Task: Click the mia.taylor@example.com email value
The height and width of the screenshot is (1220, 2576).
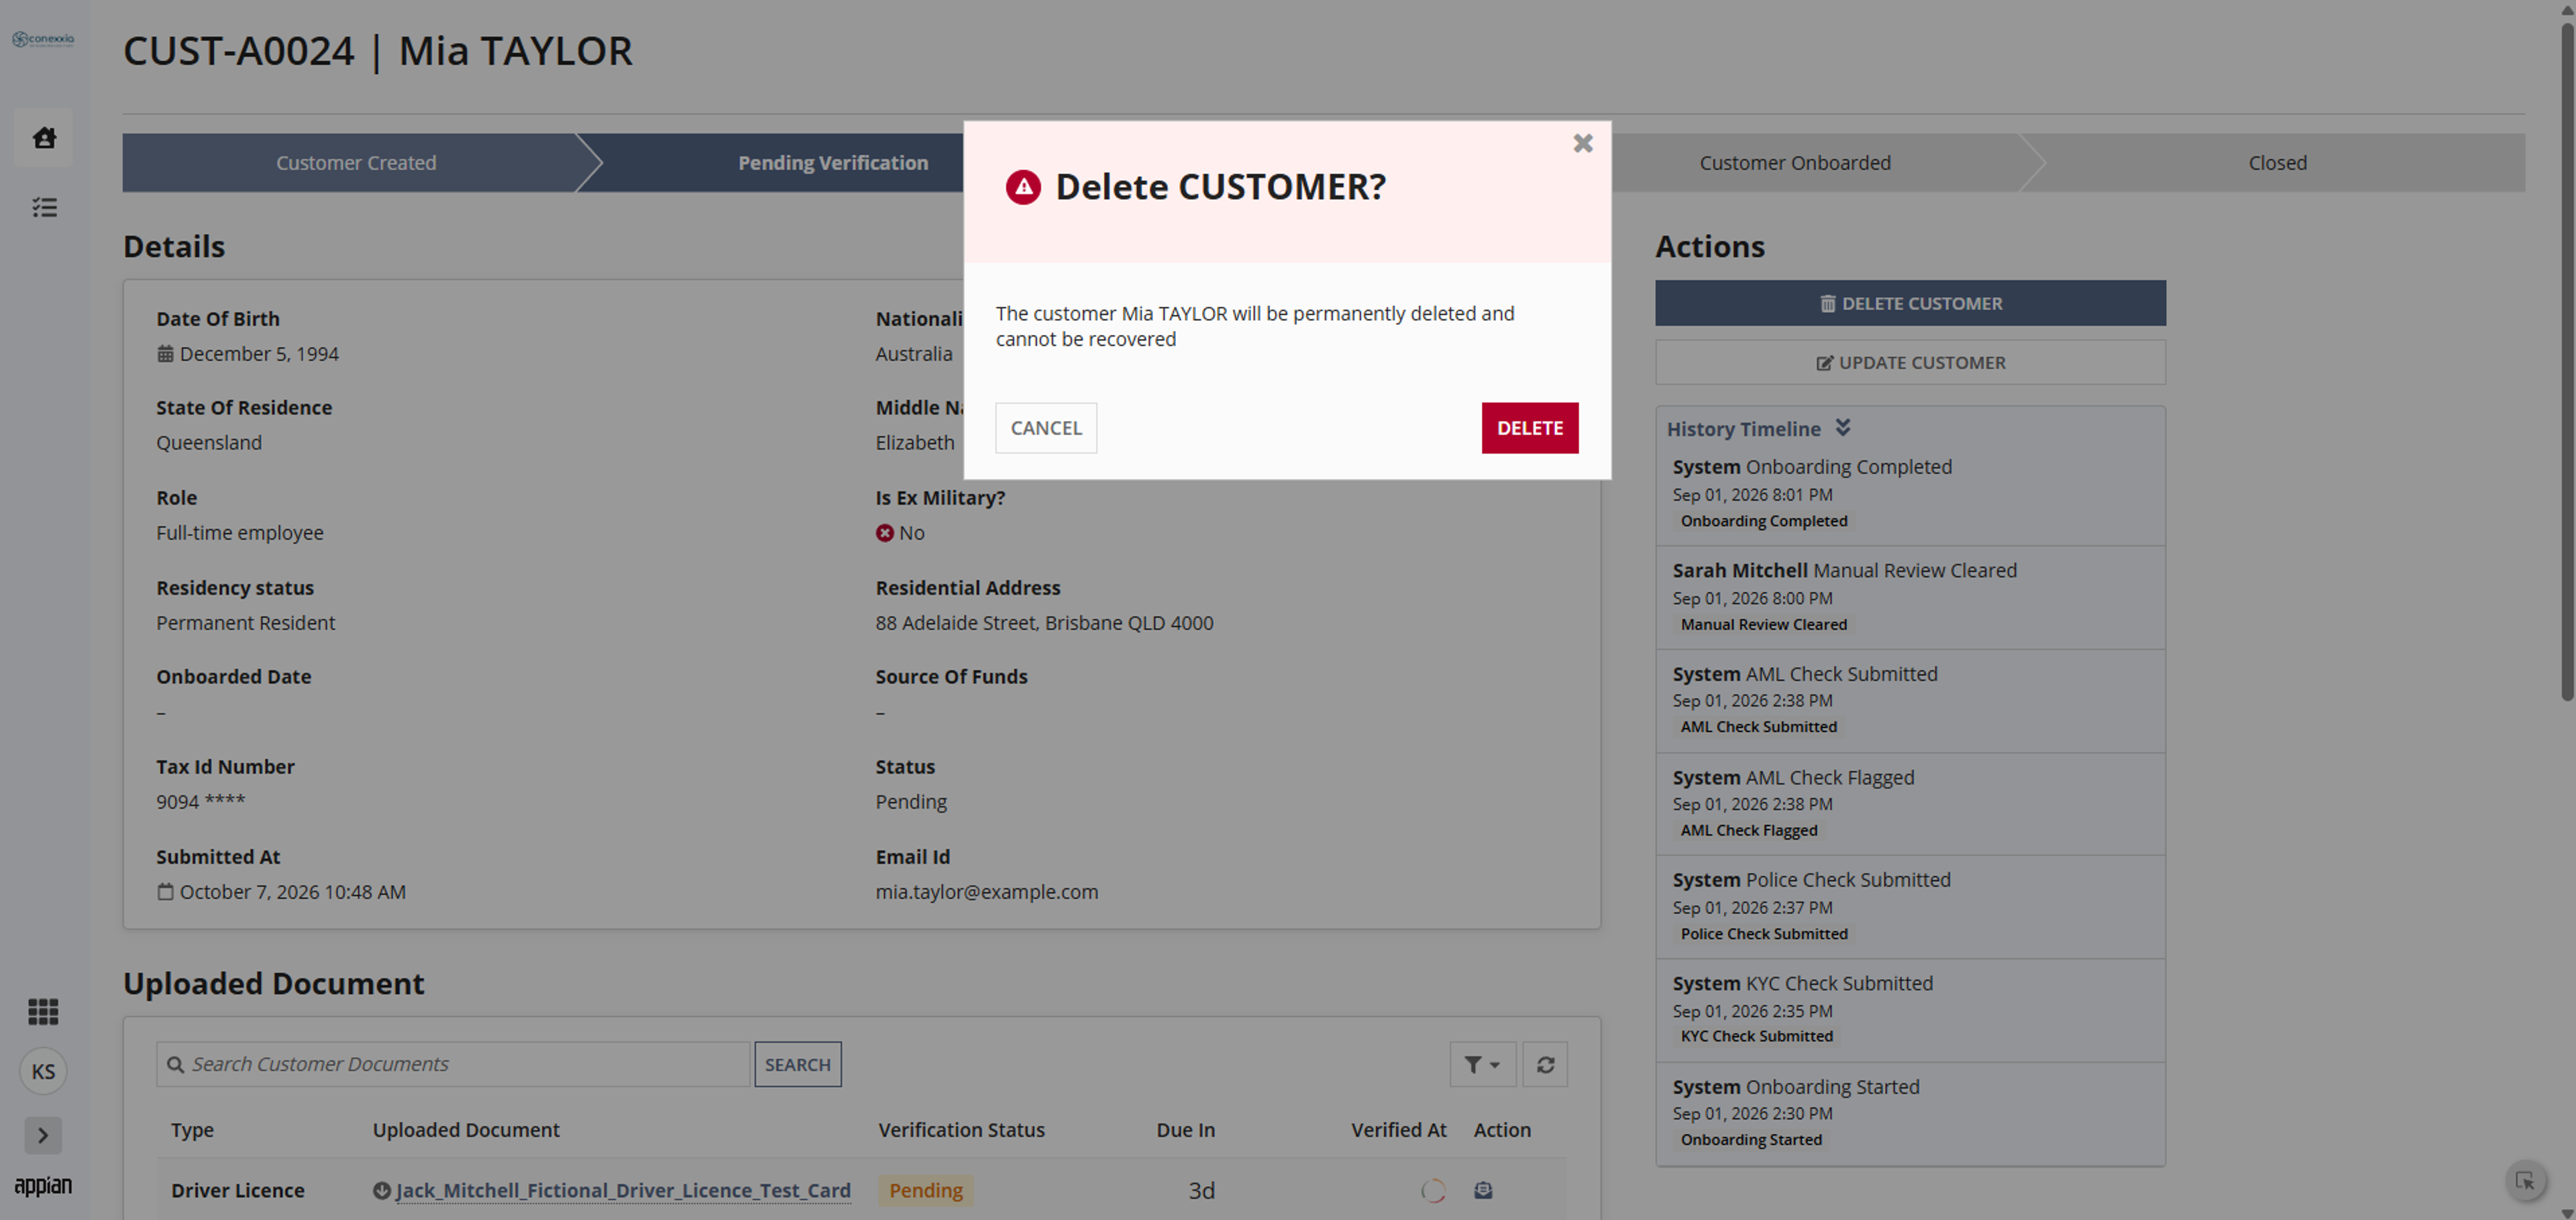Action: (986, 892)
